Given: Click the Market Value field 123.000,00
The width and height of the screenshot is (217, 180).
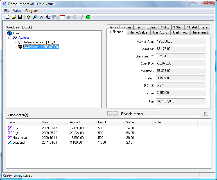Looking at the screenshot, I should click(x=181, y=41).
